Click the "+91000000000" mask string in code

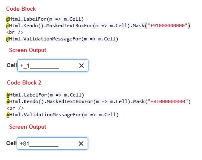tap(167, 26)
